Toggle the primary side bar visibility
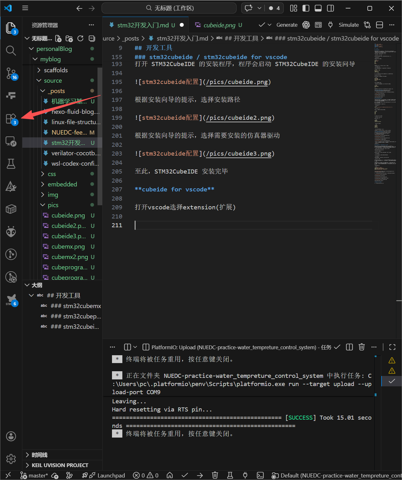This screenshot has height=480, width=402. pyautogui.click(x=306, y=8)
